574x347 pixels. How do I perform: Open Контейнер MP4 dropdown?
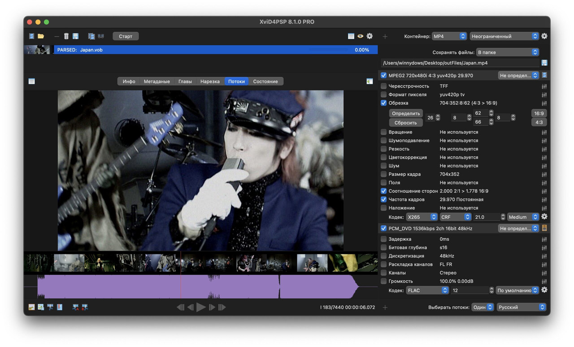point(449,36)
